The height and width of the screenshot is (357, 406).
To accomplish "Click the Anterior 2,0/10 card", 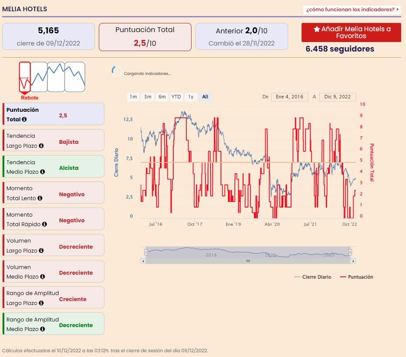I will (x=242, y=36).
